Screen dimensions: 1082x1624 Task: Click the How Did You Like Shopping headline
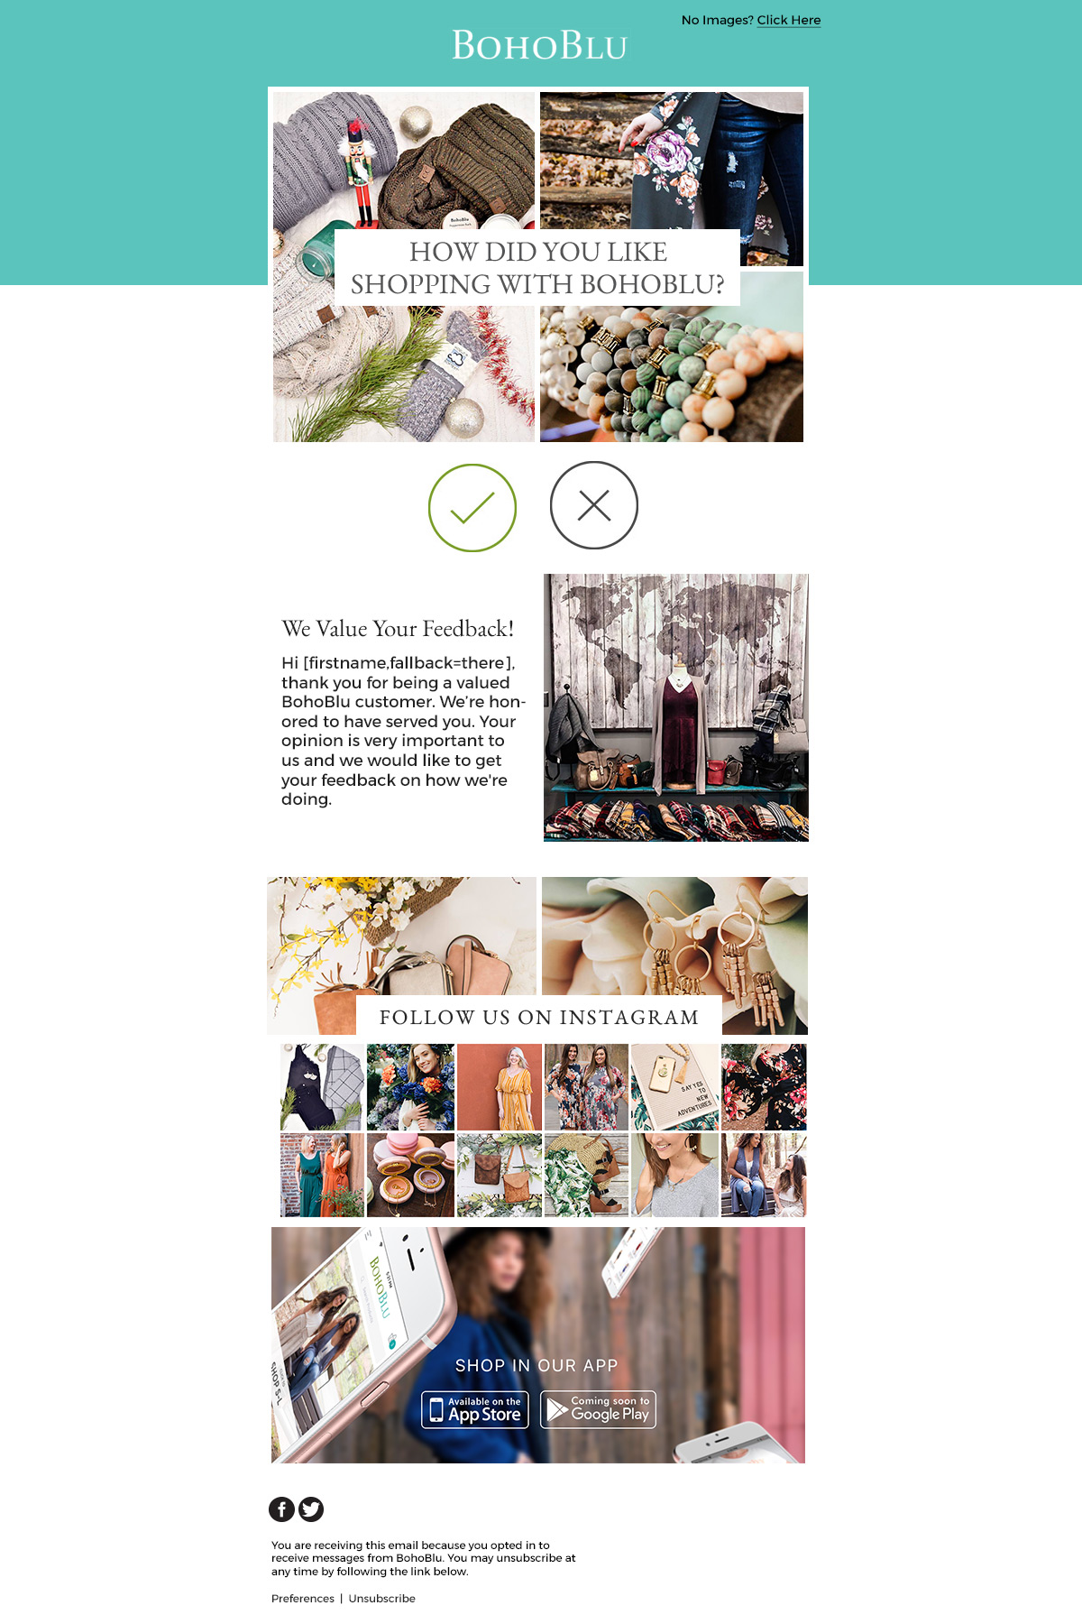(x=537, y=268)
